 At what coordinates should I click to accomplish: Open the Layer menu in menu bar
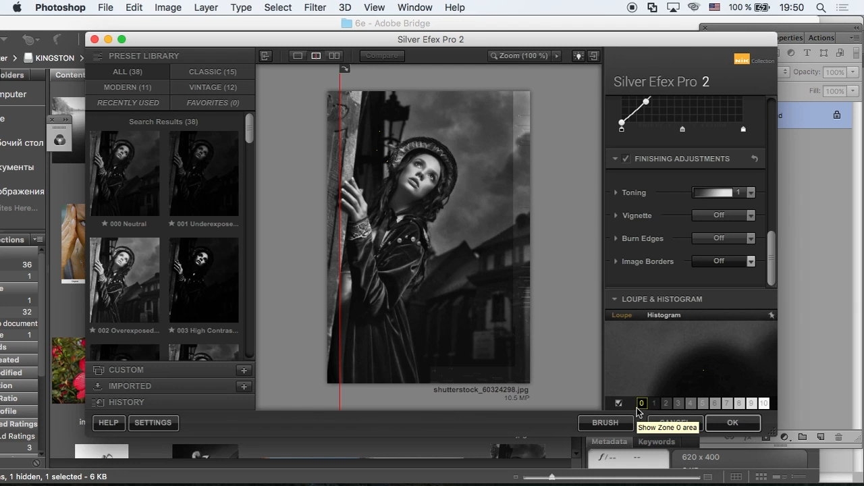click(206, 7)
